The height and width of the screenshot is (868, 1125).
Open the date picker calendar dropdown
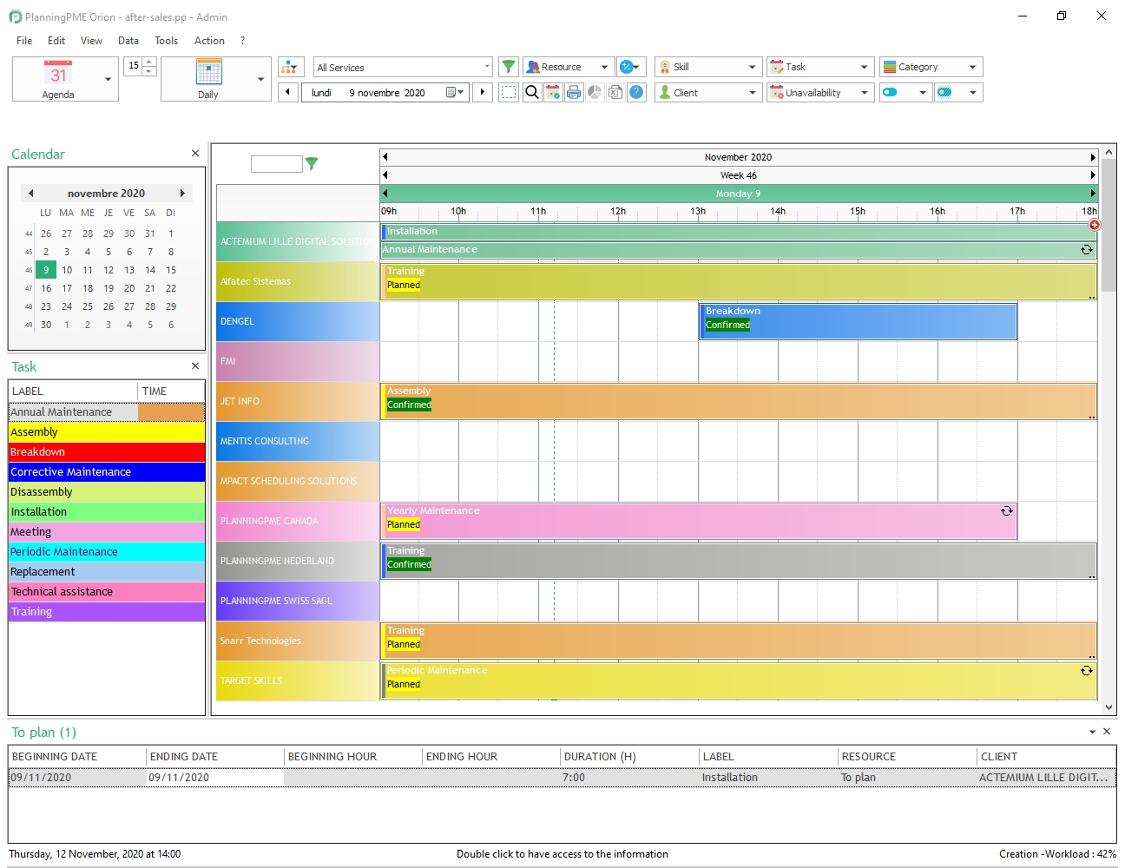(x=455, y=92)
